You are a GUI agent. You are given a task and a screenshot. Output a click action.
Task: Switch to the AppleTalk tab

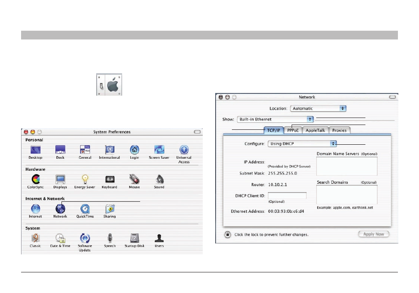point(315,130)
